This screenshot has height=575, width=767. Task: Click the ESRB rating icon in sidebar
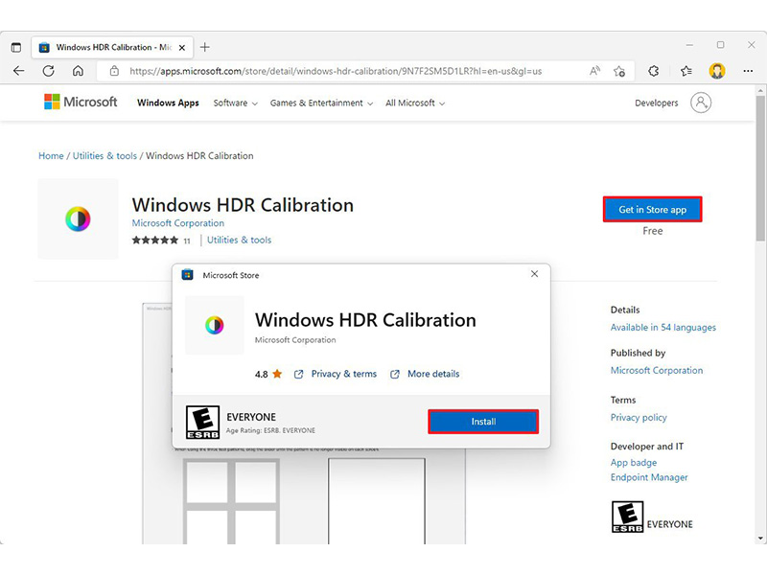tap(628, 517)
